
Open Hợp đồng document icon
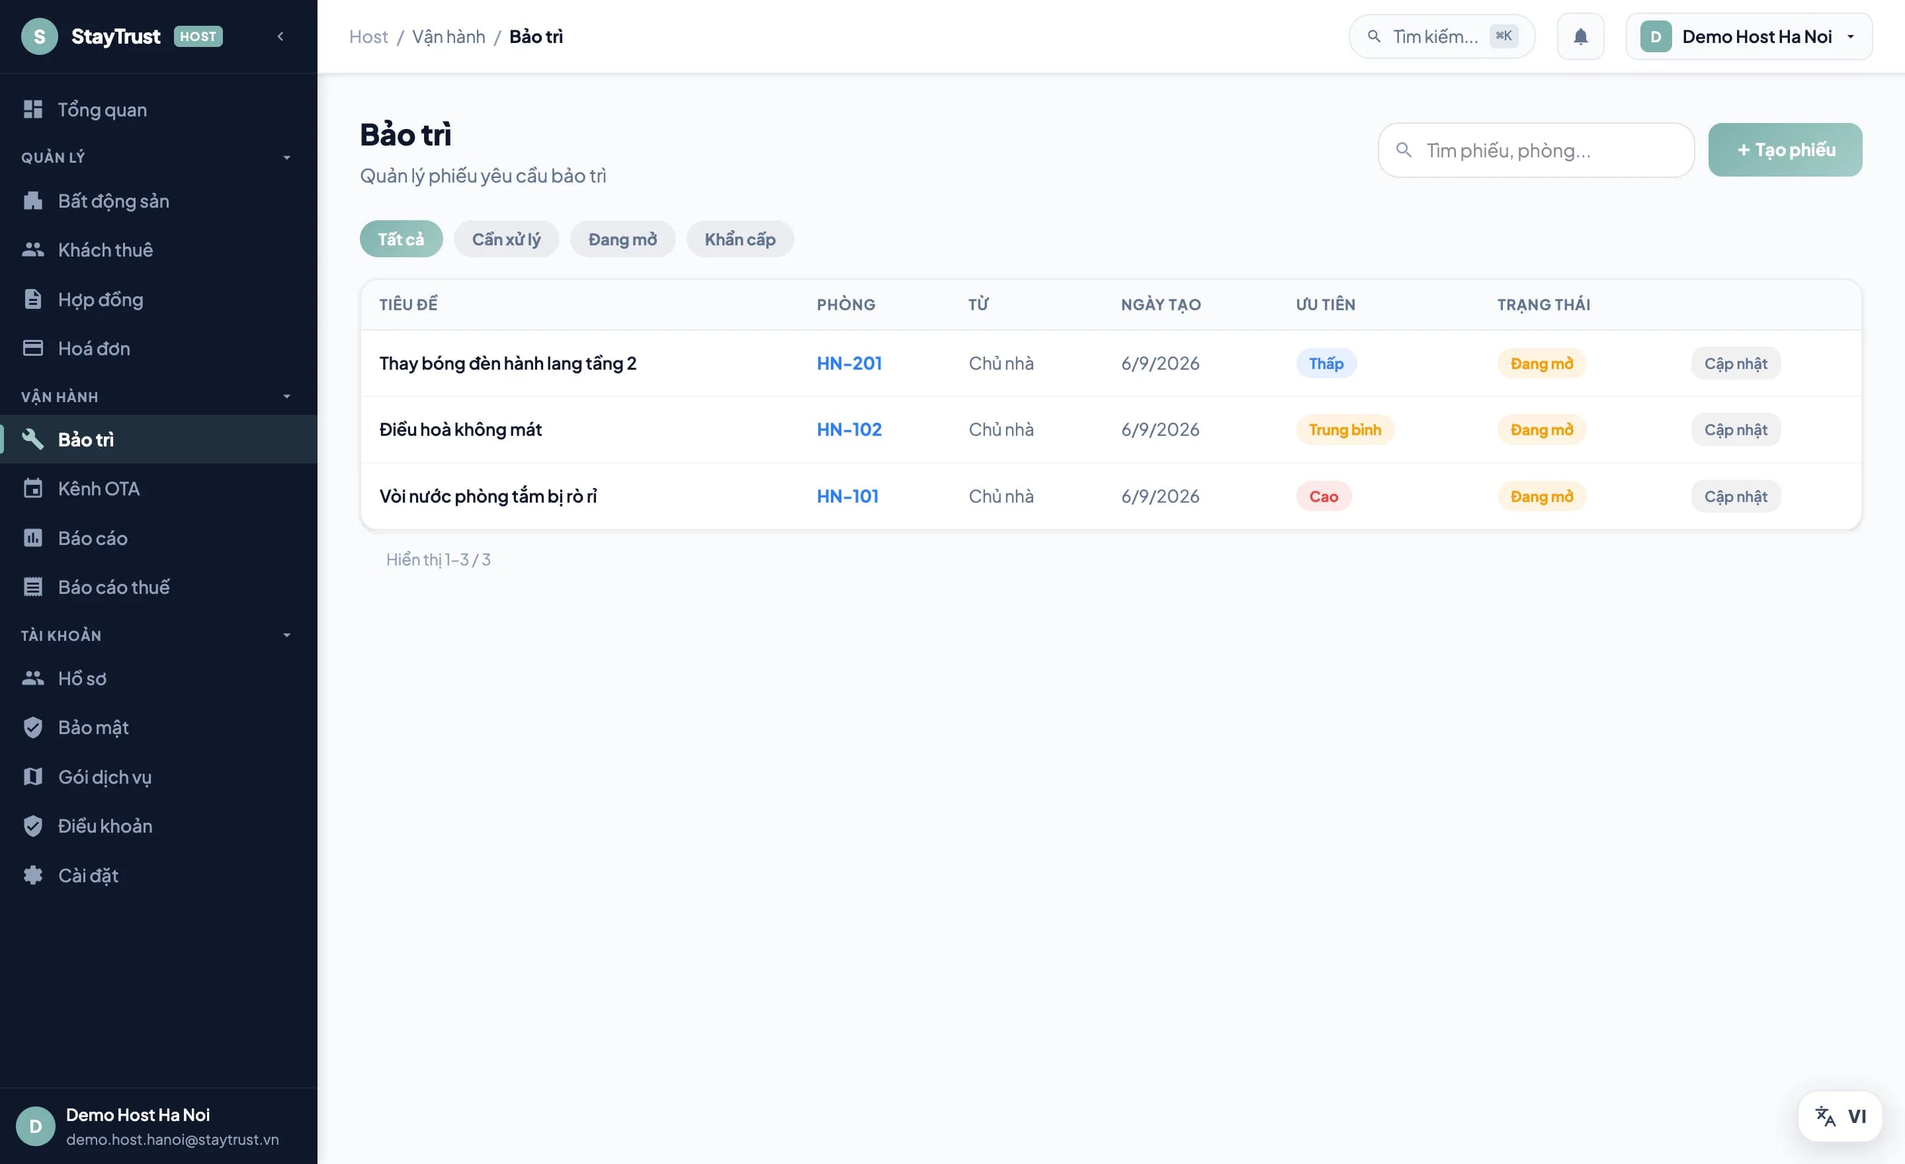(32, 299)
